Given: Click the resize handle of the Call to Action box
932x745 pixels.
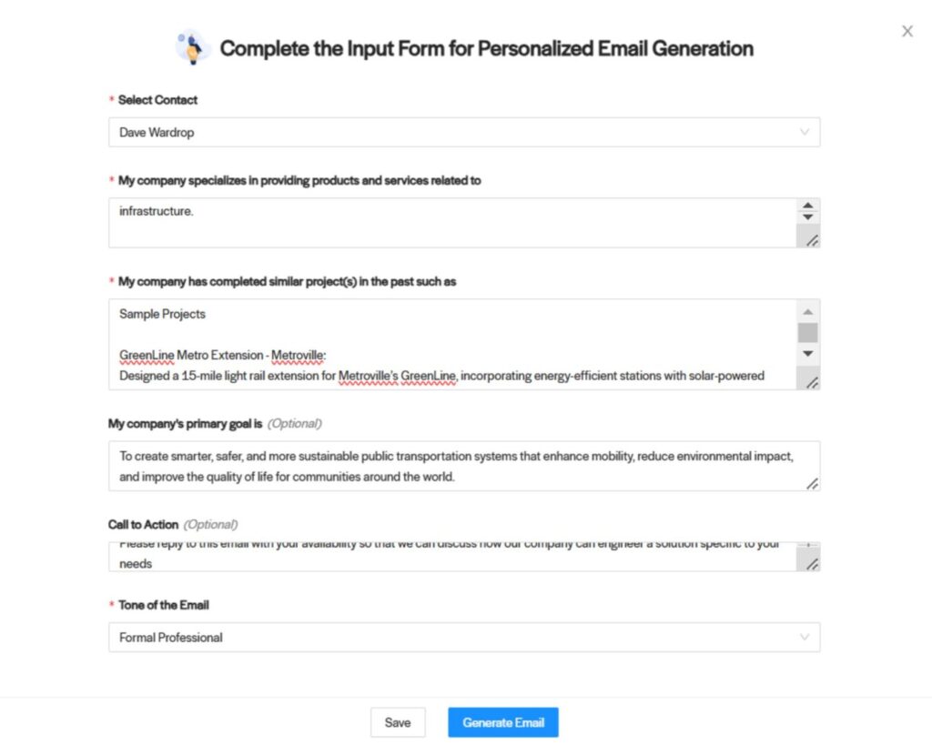Looking at the screenshot, I should (x=812, y=564).
